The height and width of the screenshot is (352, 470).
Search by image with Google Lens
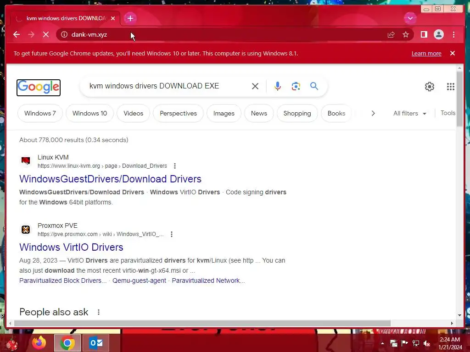click(x=296, y=86)
